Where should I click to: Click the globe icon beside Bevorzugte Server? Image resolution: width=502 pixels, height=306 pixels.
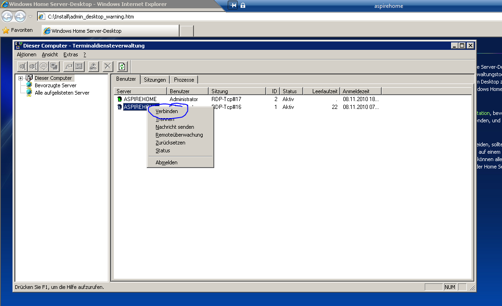[x=29, y=85]
